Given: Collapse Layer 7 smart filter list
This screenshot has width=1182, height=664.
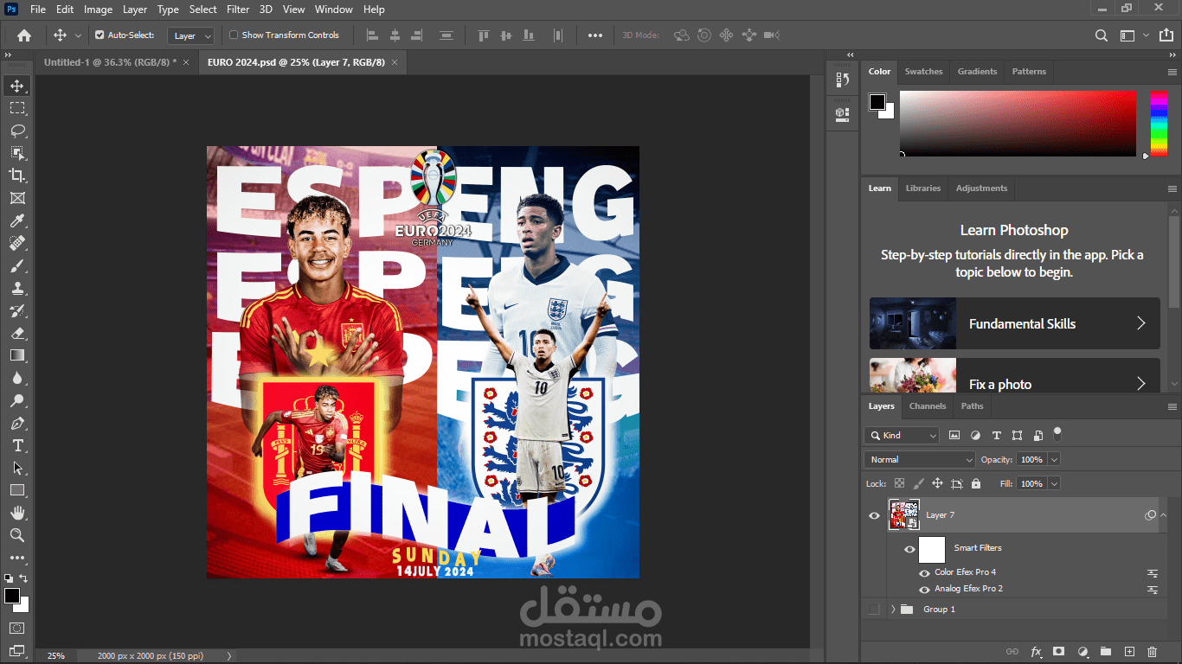Looking at the screenshot, I should [x=1164, y=515].
